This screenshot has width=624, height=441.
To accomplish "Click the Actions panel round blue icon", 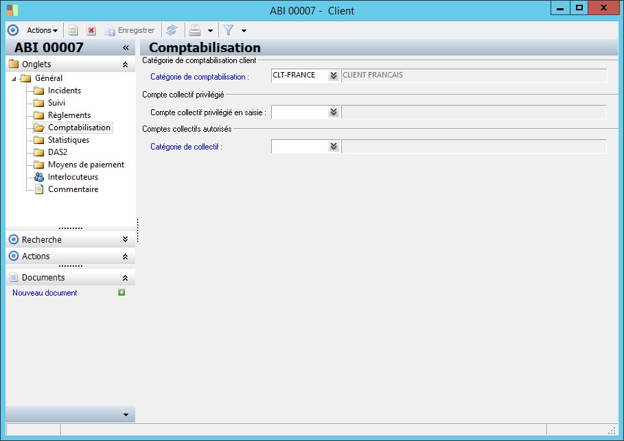I will point(14,256).
